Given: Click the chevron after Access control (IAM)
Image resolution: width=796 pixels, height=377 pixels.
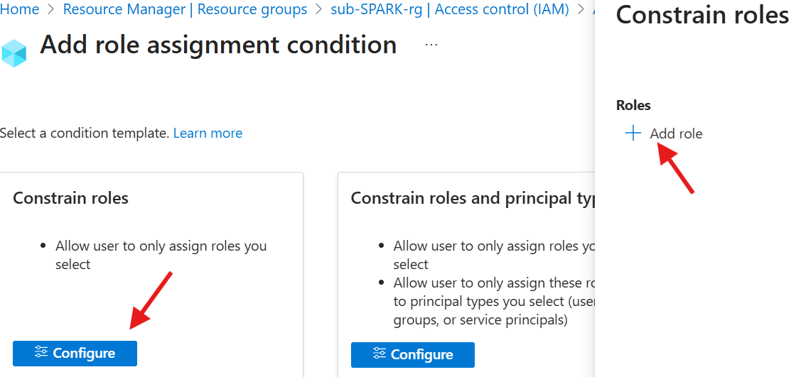Looking at the screenshot, I should (x=581, y=10).
